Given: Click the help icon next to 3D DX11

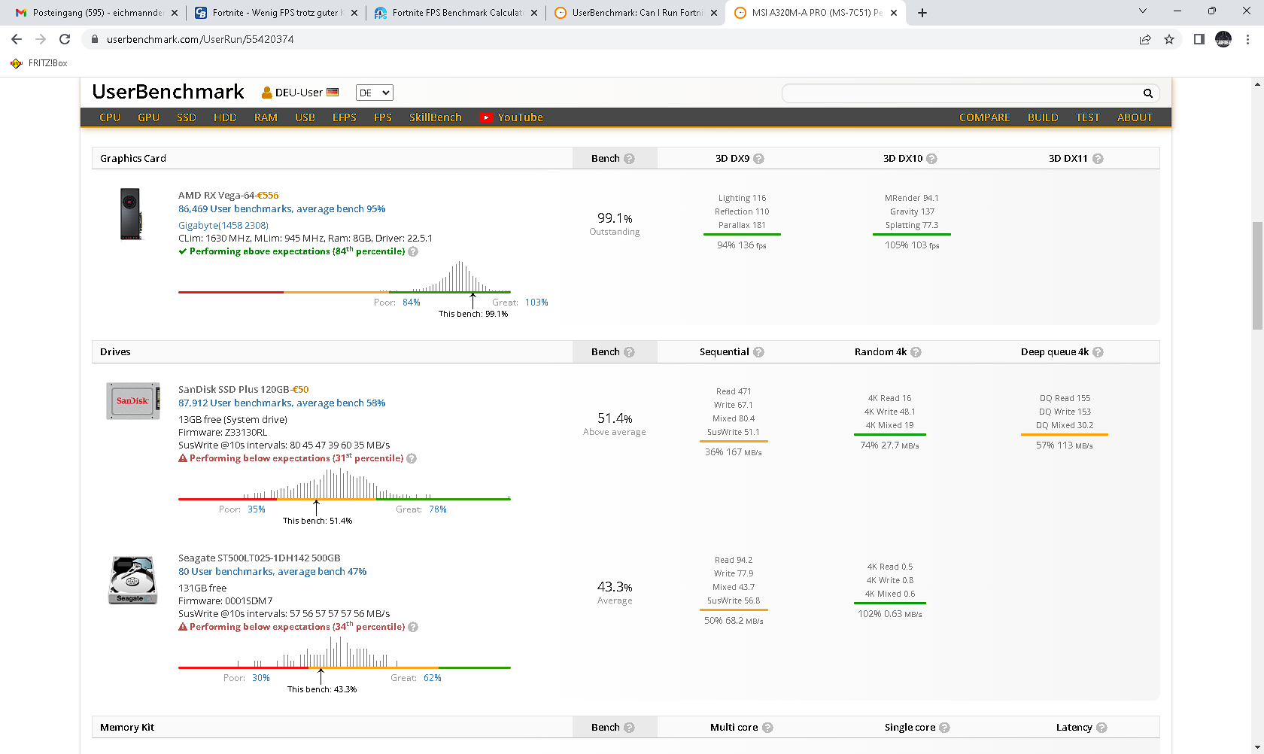Looking at the screenshot, I should 1098,159.
